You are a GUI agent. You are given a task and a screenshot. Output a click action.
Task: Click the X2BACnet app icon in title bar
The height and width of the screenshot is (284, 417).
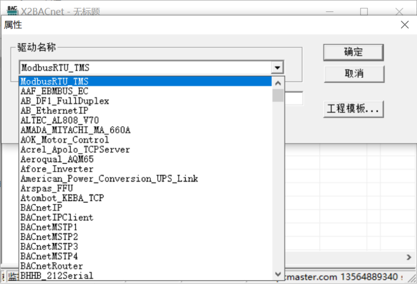coord(12,11)
